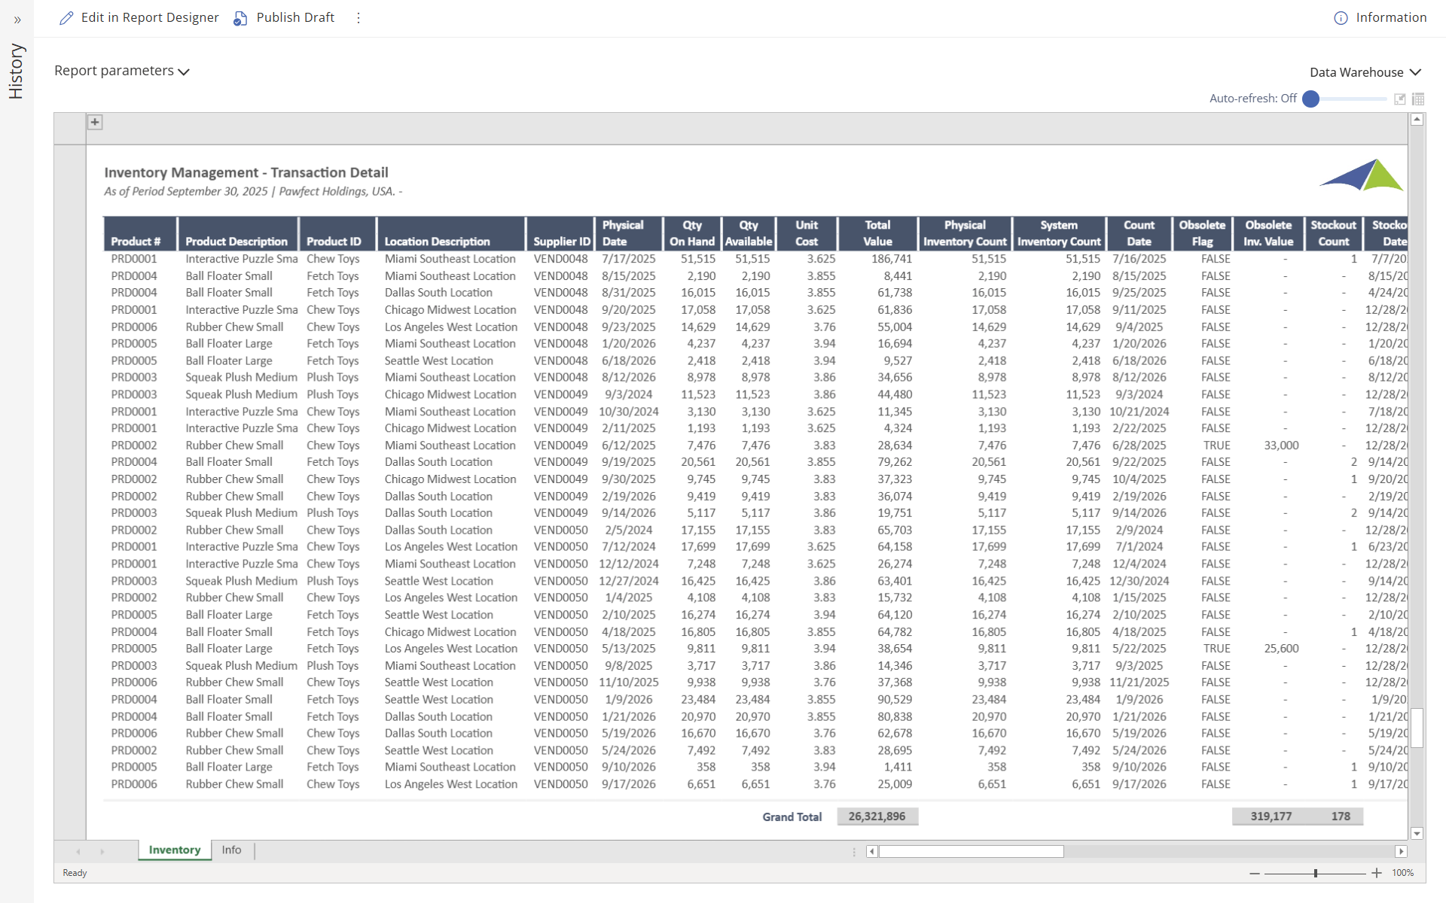The height and width of the screenshot is (903, 1446).
Task: Open the History side panel
Action: pos(17,71)
